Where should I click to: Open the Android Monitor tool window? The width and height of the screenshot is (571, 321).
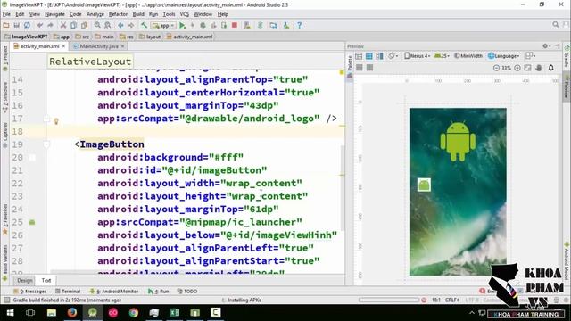point(114,292)
